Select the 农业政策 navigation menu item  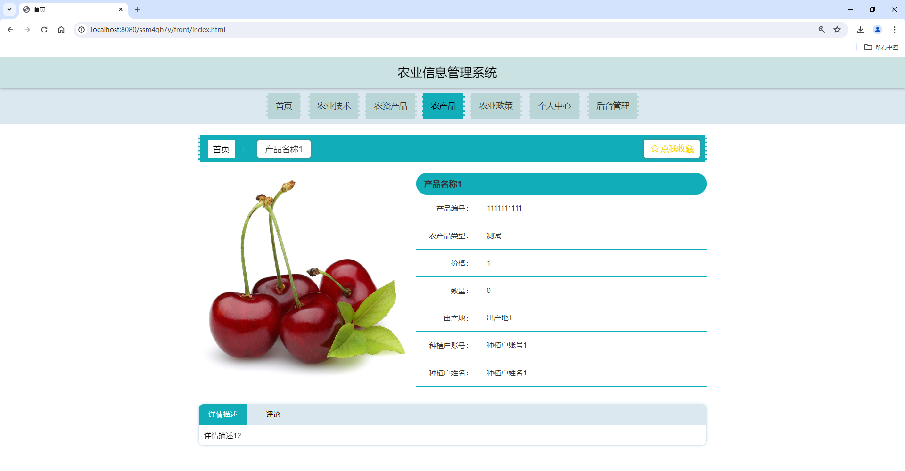click(x=495, y=106)
